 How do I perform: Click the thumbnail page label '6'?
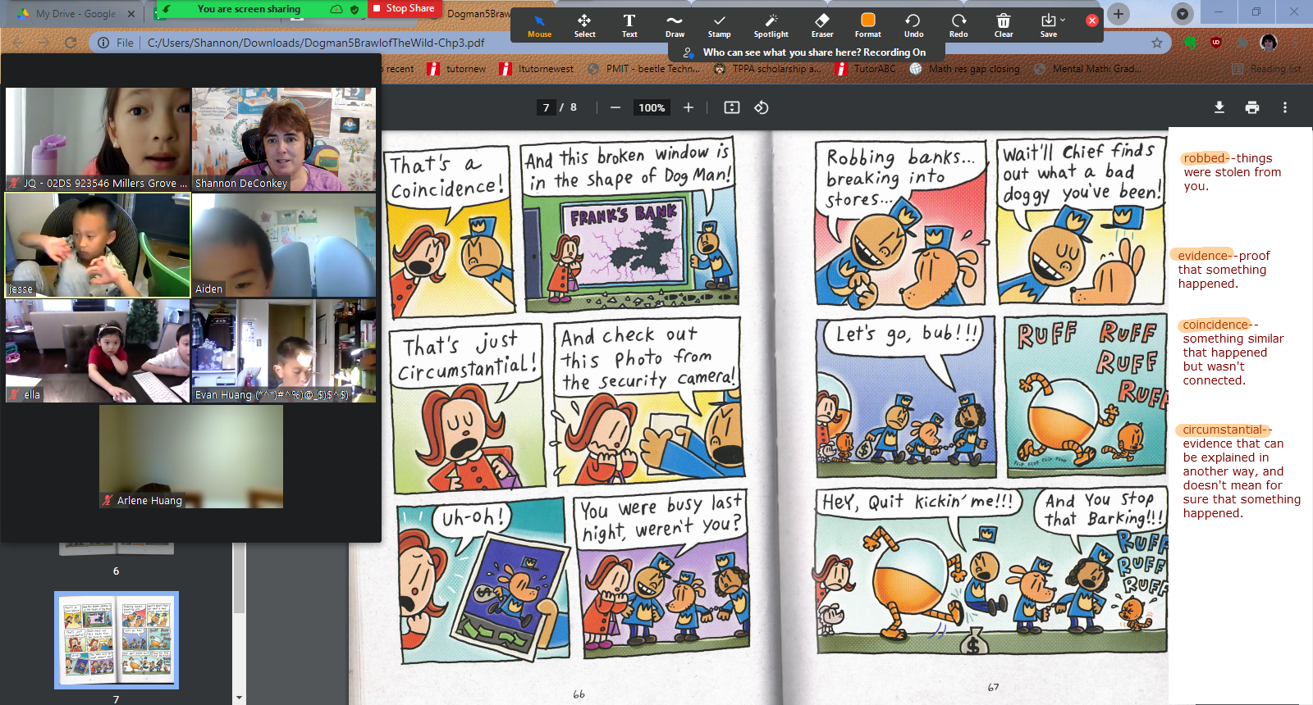coord(116,571)
